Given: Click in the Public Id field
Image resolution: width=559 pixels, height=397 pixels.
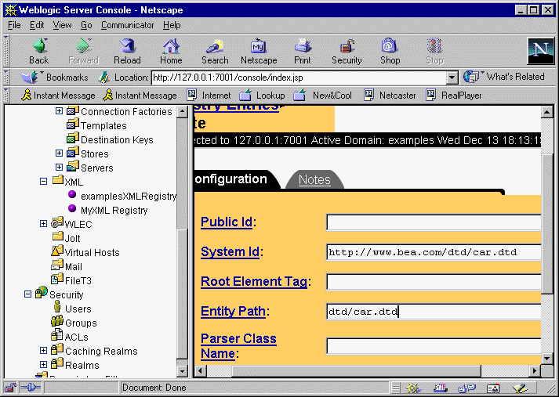Looking at the screenshot, I should pyautogui.click(x=434, y=222).
